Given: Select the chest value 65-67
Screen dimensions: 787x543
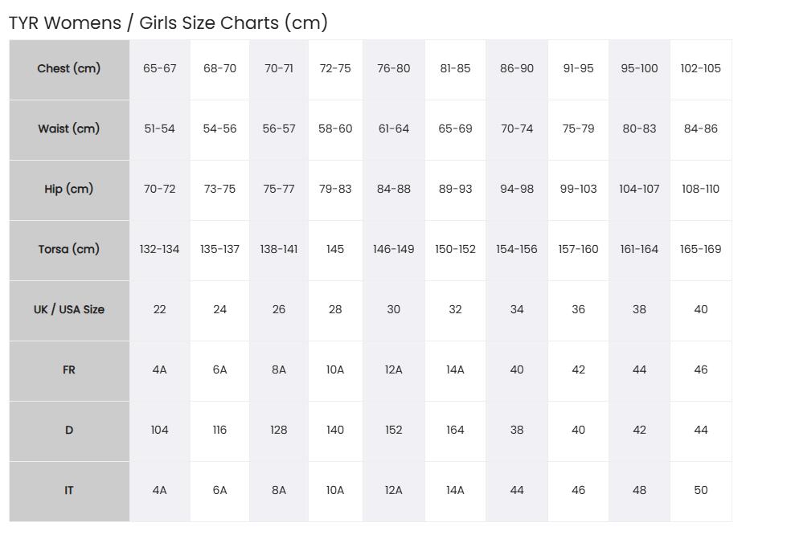Looking at the screenshot, I should [x=160, y=69].
